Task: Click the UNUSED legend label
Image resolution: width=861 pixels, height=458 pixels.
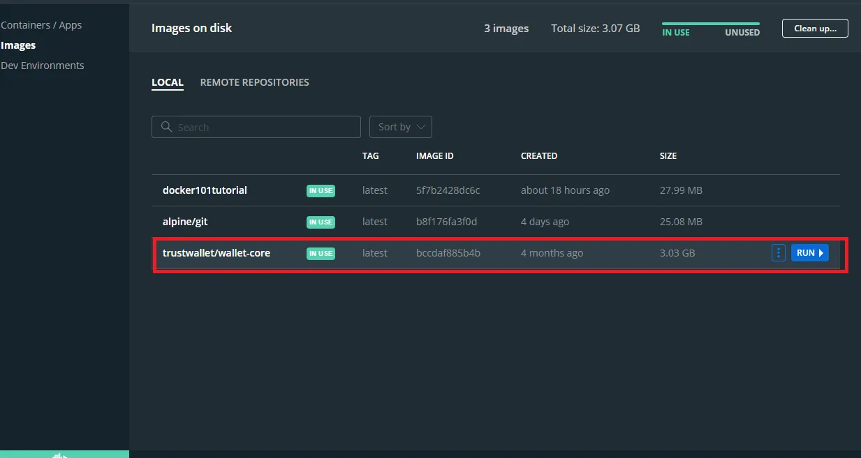Action: (742, 33)
